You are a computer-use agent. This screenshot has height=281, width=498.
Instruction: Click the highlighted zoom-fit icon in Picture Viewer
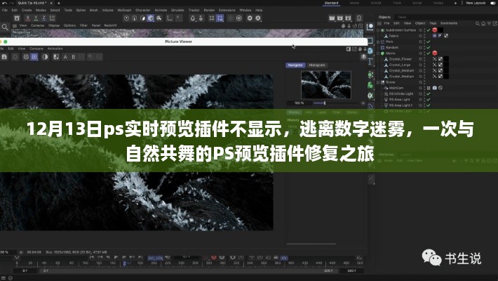pos(34,57)
